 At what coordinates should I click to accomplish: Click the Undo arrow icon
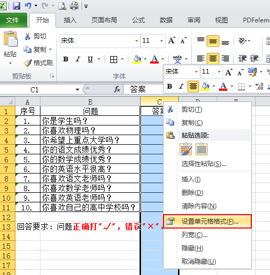tap(28, 6)
